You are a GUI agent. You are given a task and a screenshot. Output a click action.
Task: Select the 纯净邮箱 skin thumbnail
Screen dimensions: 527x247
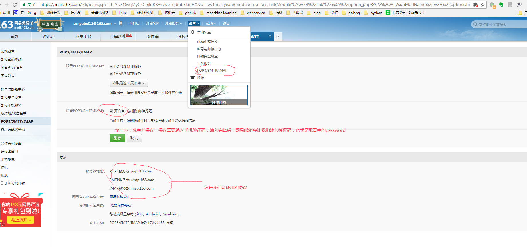[219, 95]
